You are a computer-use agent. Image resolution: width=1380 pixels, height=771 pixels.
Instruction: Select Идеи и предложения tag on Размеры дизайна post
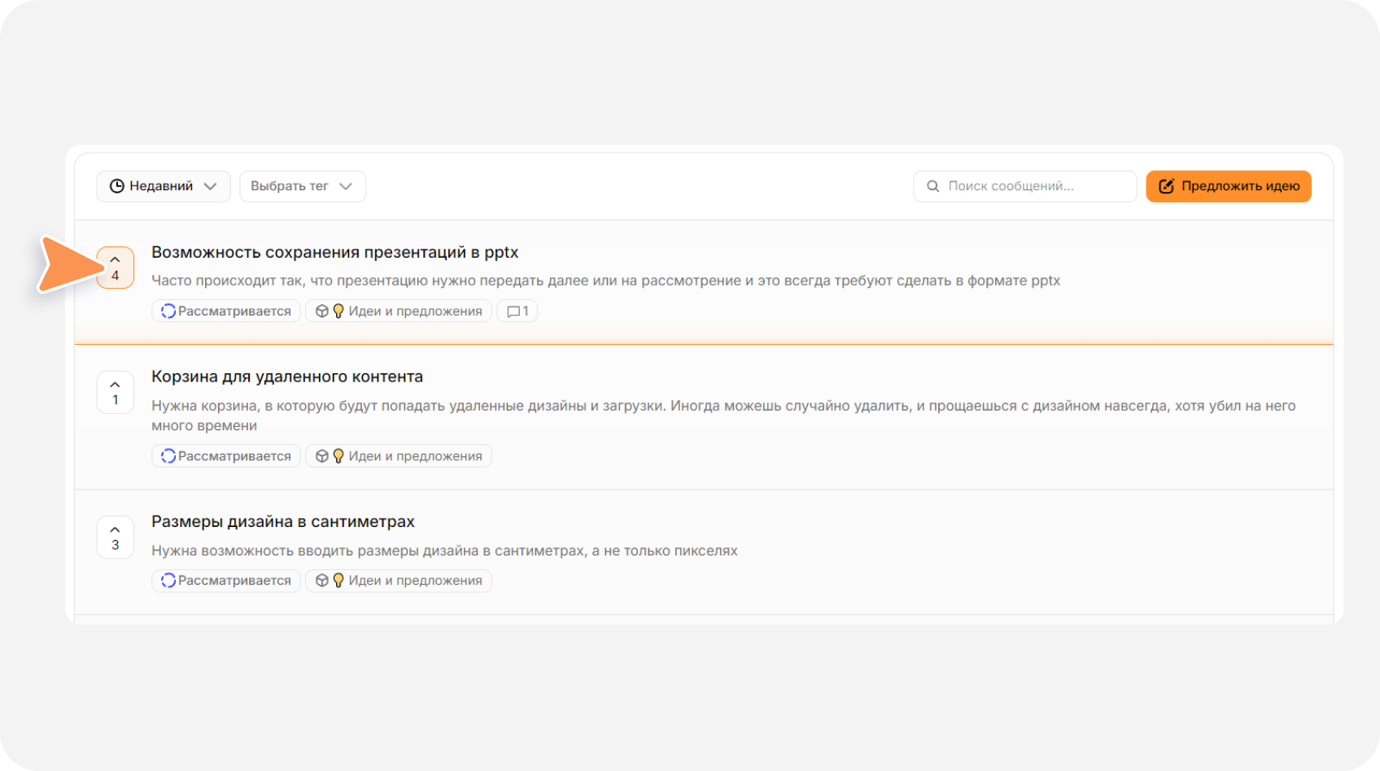[x=399, y=581]
